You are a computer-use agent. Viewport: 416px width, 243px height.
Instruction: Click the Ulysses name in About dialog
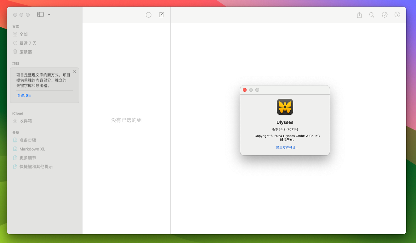pyautogui.click(x=285, y=122)
